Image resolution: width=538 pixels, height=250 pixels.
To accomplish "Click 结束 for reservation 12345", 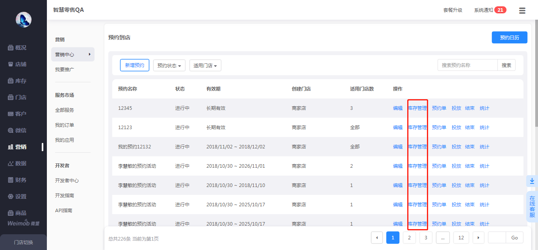I will [470, 108].
